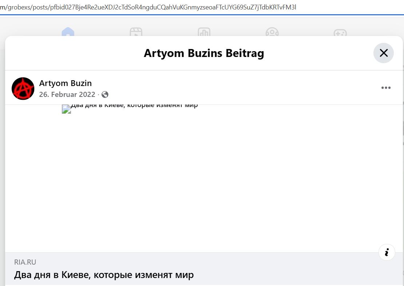Click the public globe audience icon
Viewport: 404px width, 286px height.
[105, 95]
